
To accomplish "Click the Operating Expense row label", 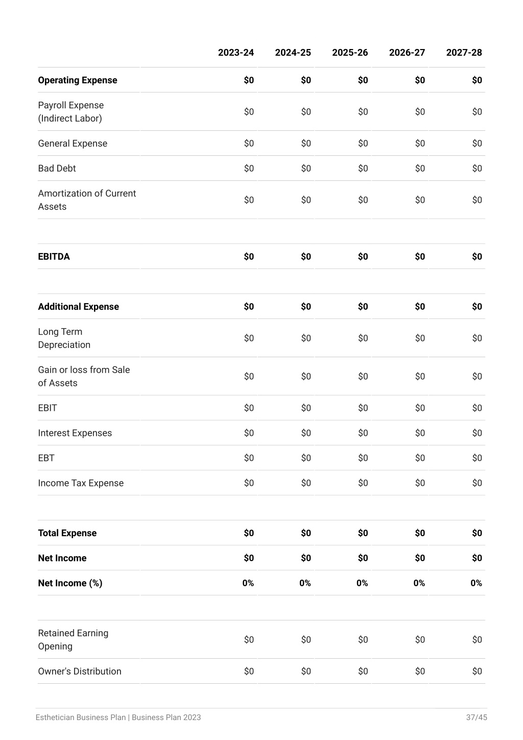I will point(78,80).
